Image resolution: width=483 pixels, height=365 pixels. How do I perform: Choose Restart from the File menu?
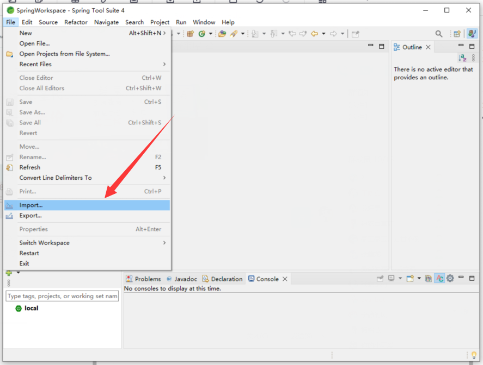[87, 253]
